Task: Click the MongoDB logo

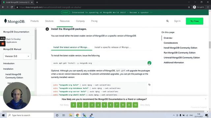Action: pyautogui.click(x=15, y=21)
